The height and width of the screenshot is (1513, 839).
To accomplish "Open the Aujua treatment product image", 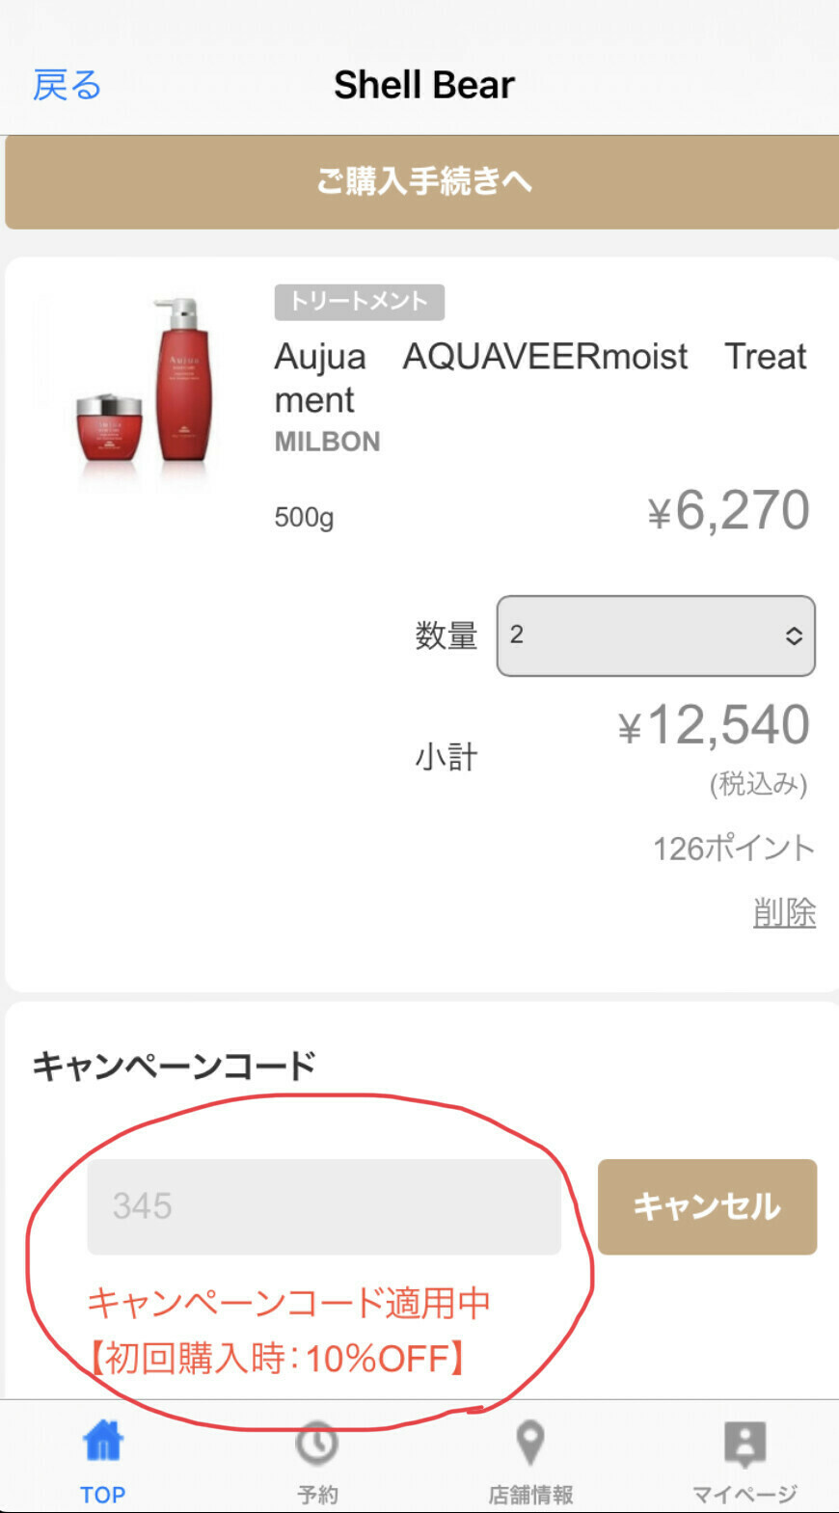I will [145, 384].
